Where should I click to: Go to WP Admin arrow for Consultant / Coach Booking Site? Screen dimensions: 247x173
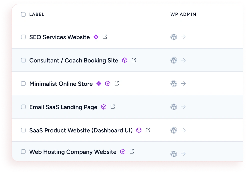coord(183,60)
